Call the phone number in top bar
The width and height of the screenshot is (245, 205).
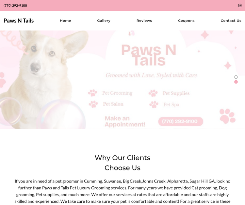click(15, 6)
